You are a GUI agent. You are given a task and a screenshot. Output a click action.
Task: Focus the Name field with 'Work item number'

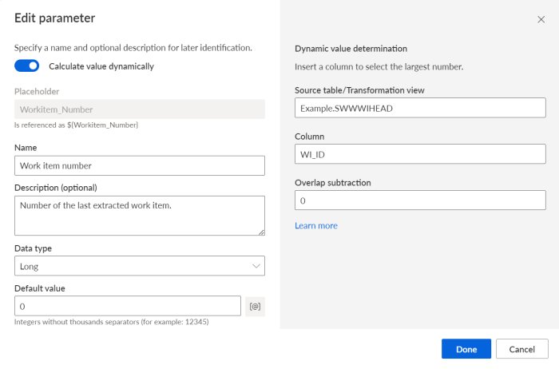click(x=140, y=165)
